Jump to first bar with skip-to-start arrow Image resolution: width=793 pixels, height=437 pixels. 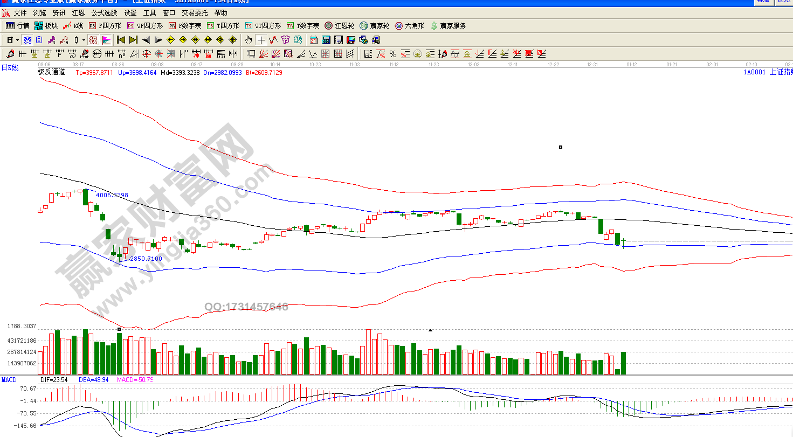point(121,40)
